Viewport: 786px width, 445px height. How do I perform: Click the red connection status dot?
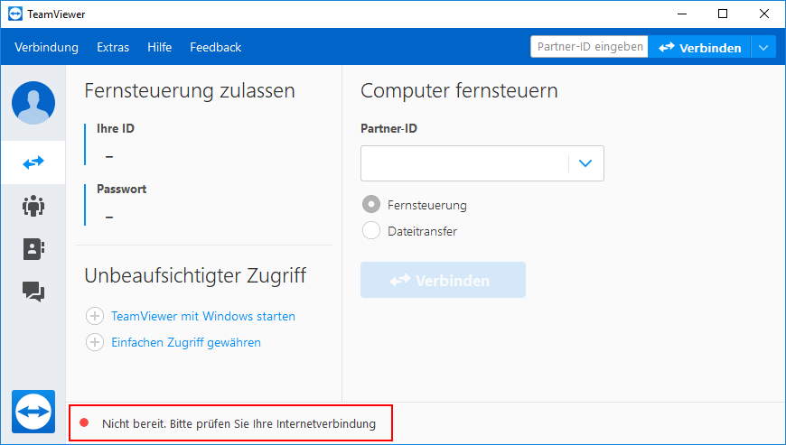84,423
